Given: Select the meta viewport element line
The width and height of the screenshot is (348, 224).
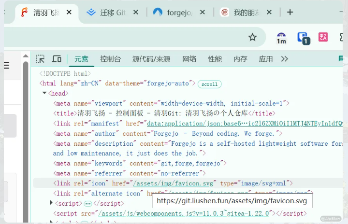Looking at the screenshot, I should (171, 103).
